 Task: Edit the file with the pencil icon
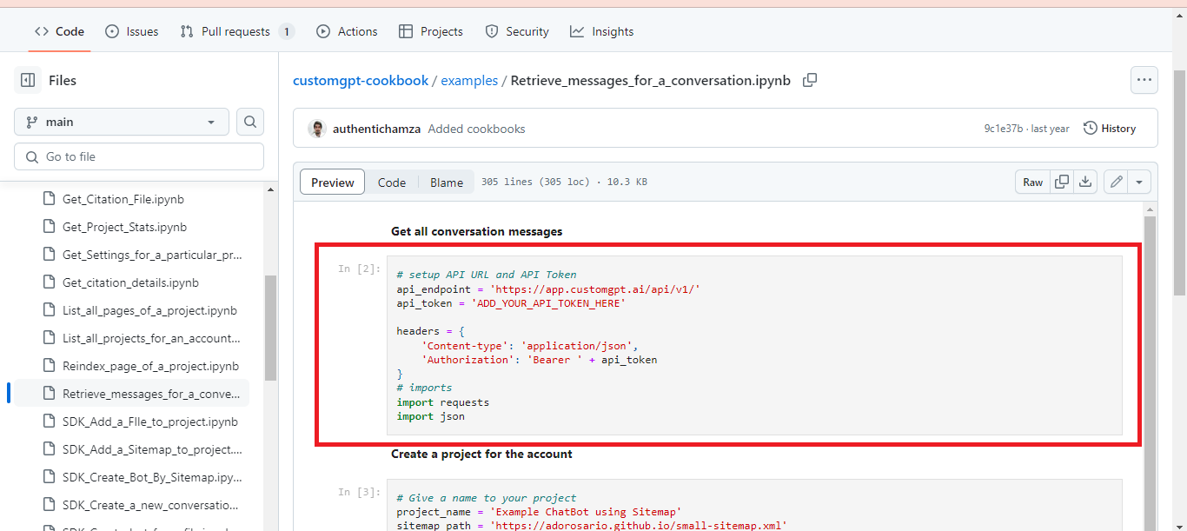1116,182
